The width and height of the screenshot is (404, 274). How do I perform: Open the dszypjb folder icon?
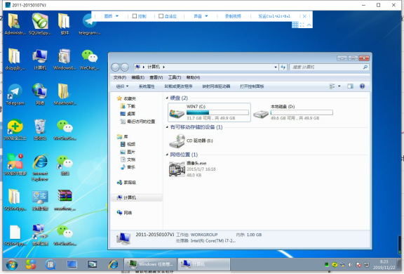click(15, 59)
